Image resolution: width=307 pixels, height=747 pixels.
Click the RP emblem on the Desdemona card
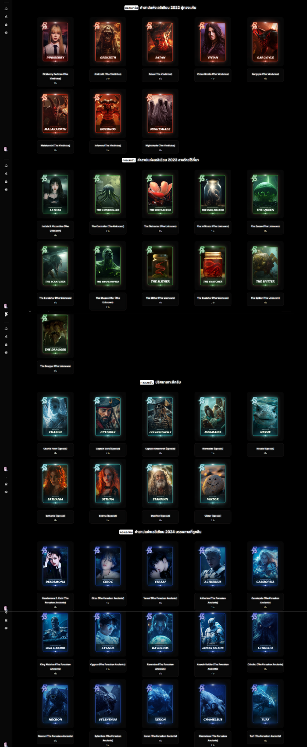coord(44,550)
